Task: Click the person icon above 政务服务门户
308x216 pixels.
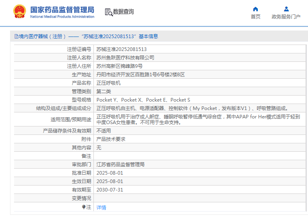Action: pyautogui.click(x=286, y=9)
